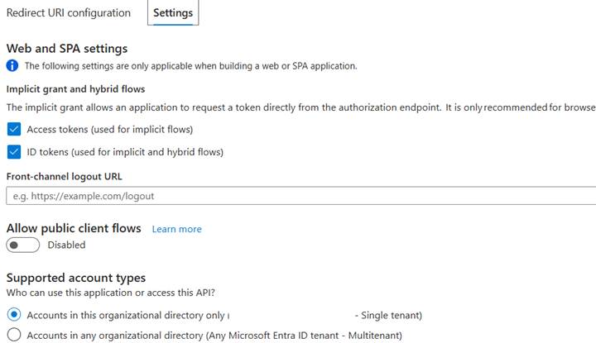
Task: Select the Settings tab
Action: click(173, 13)
